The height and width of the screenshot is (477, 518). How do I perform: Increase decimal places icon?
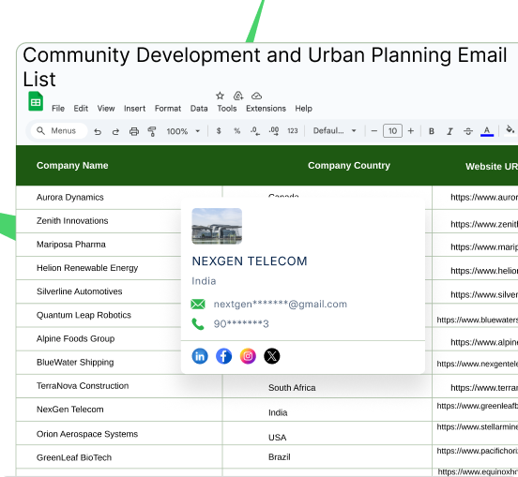[274, 131]
